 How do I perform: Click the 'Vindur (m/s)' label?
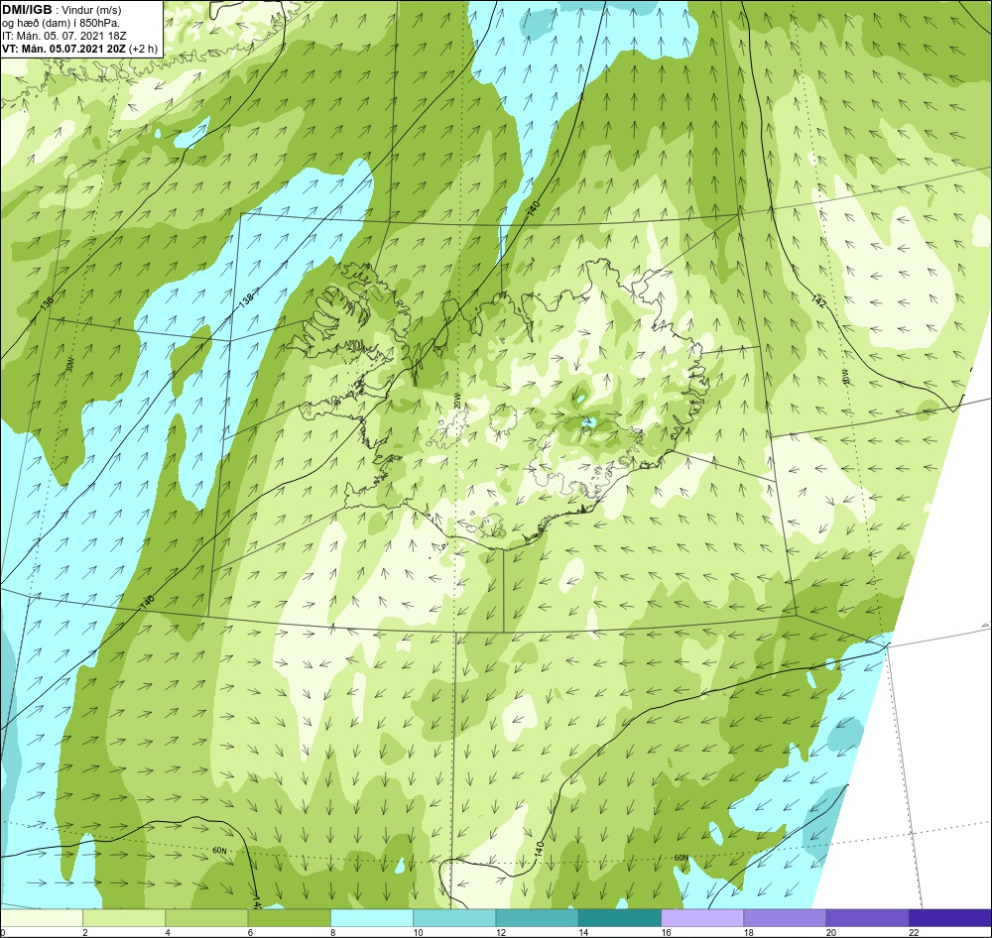click(x=91, y=10)
